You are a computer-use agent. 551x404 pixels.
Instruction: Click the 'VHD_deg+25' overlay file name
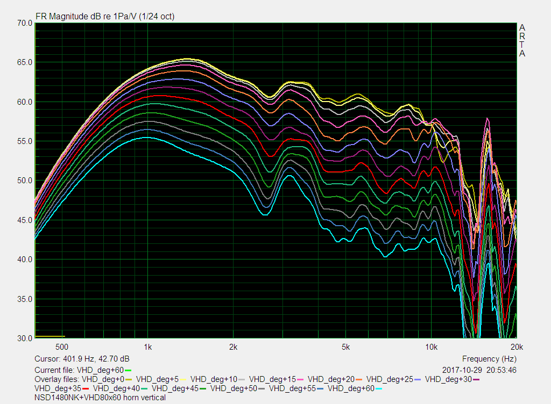click(390, 379)
